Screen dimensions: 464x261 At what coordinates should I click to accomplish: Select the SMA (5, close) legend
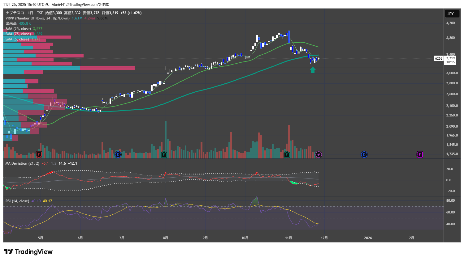point(17,39)
